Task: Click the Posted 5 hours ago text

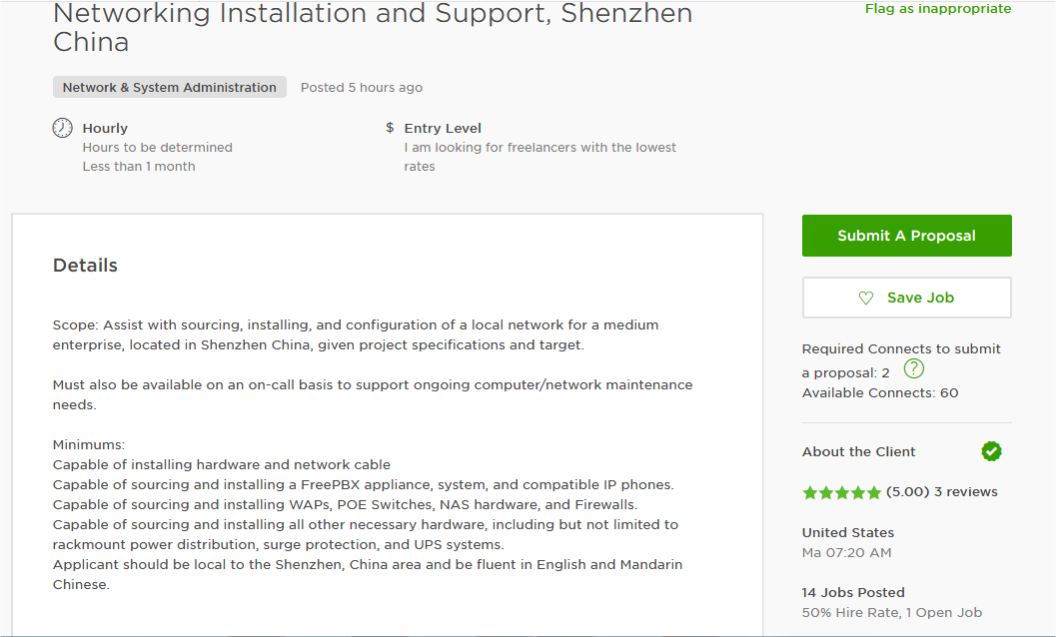Action: point(362,88)
